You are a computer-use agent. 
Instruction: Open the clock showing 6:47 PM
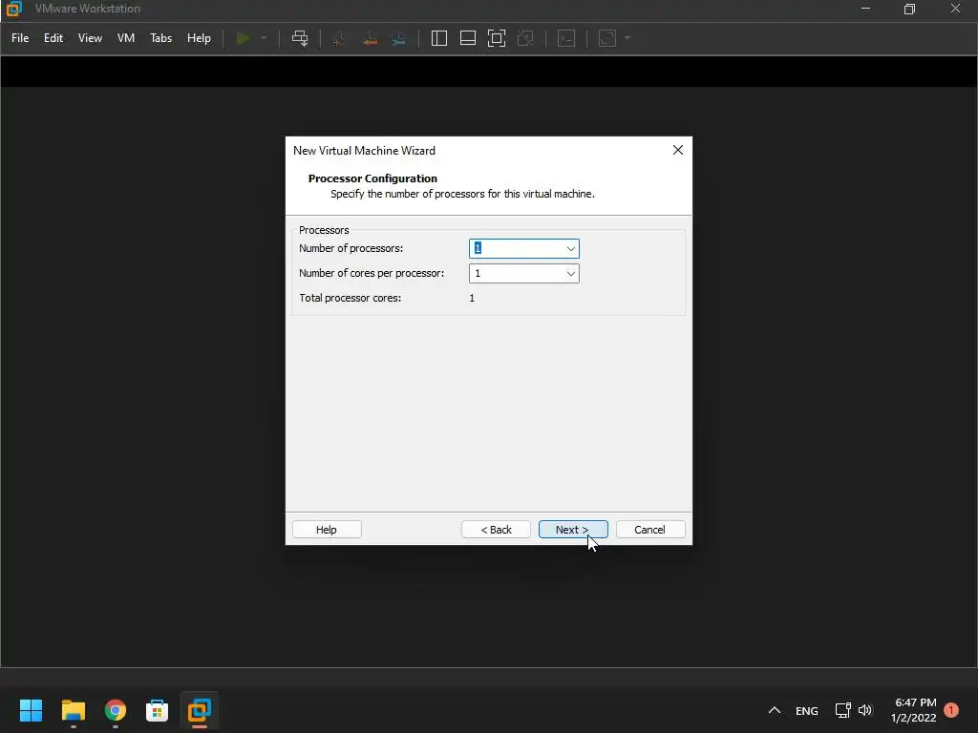[914, 710]
